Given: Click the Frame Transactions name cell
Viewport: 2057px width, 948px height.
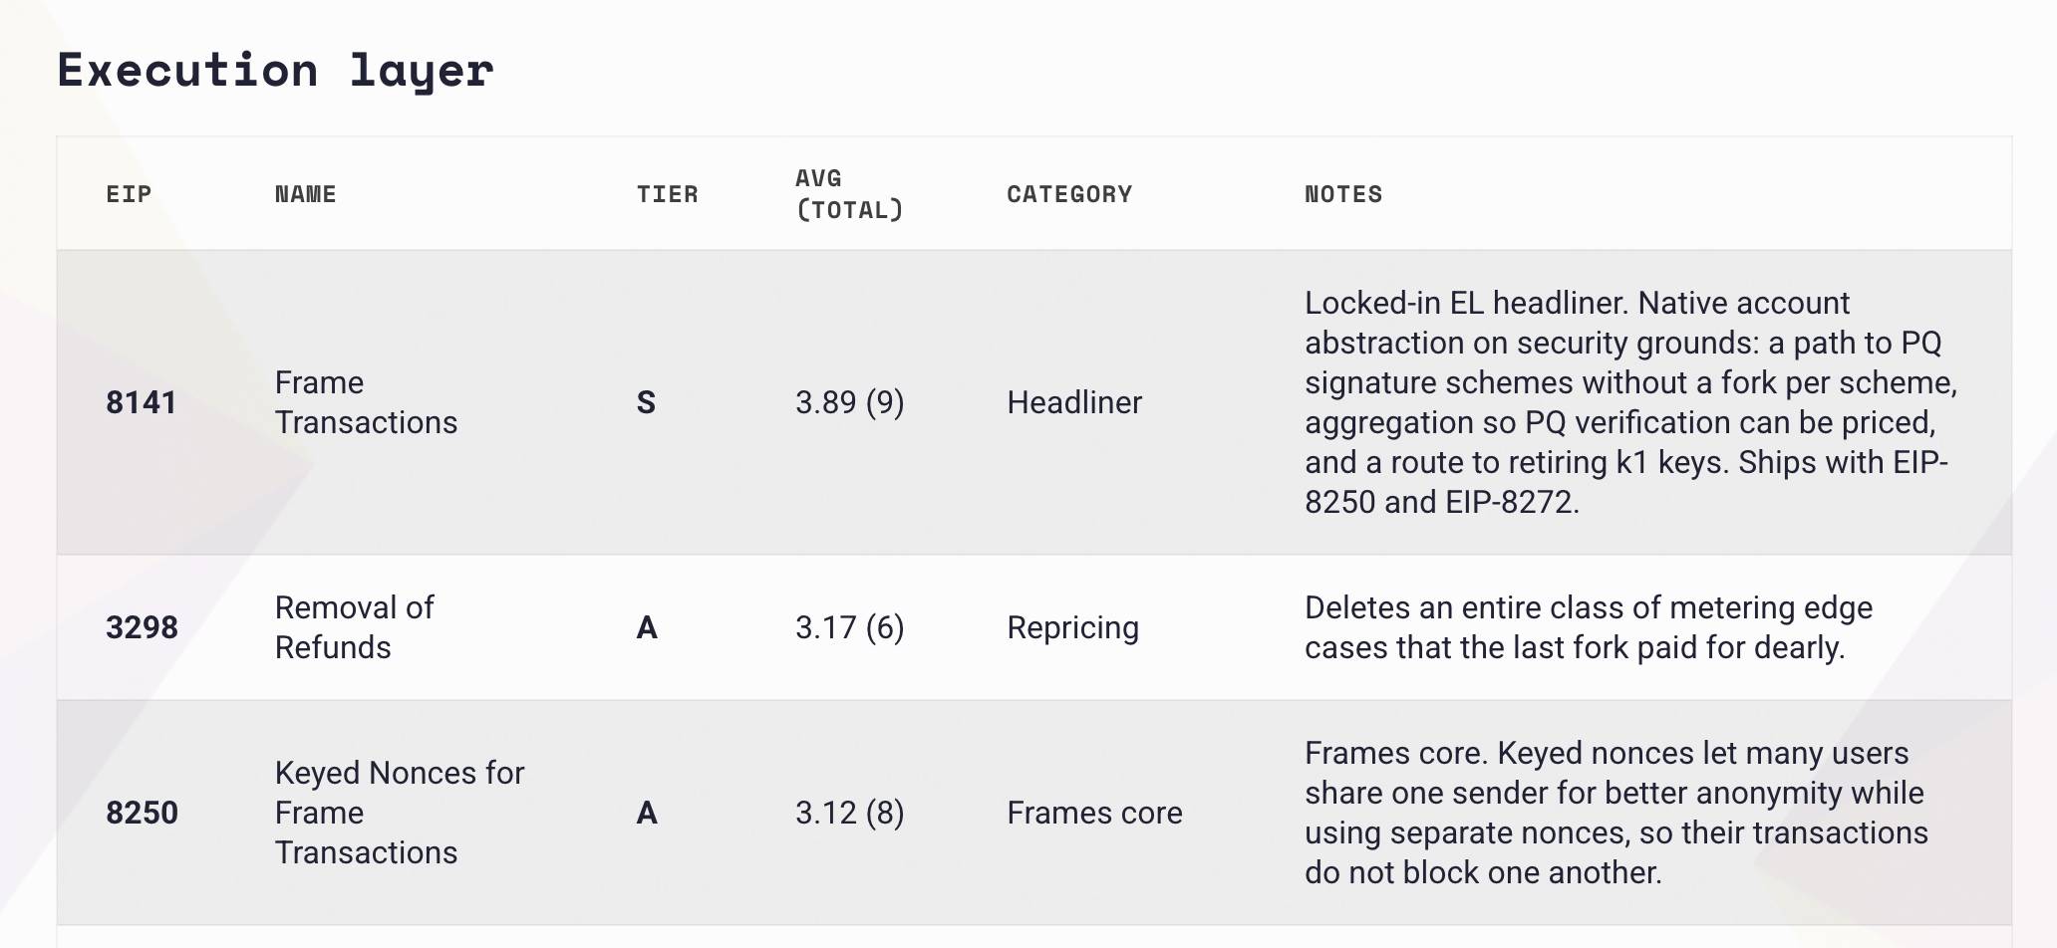Looking at the screenshot, I should click(366, 402).
